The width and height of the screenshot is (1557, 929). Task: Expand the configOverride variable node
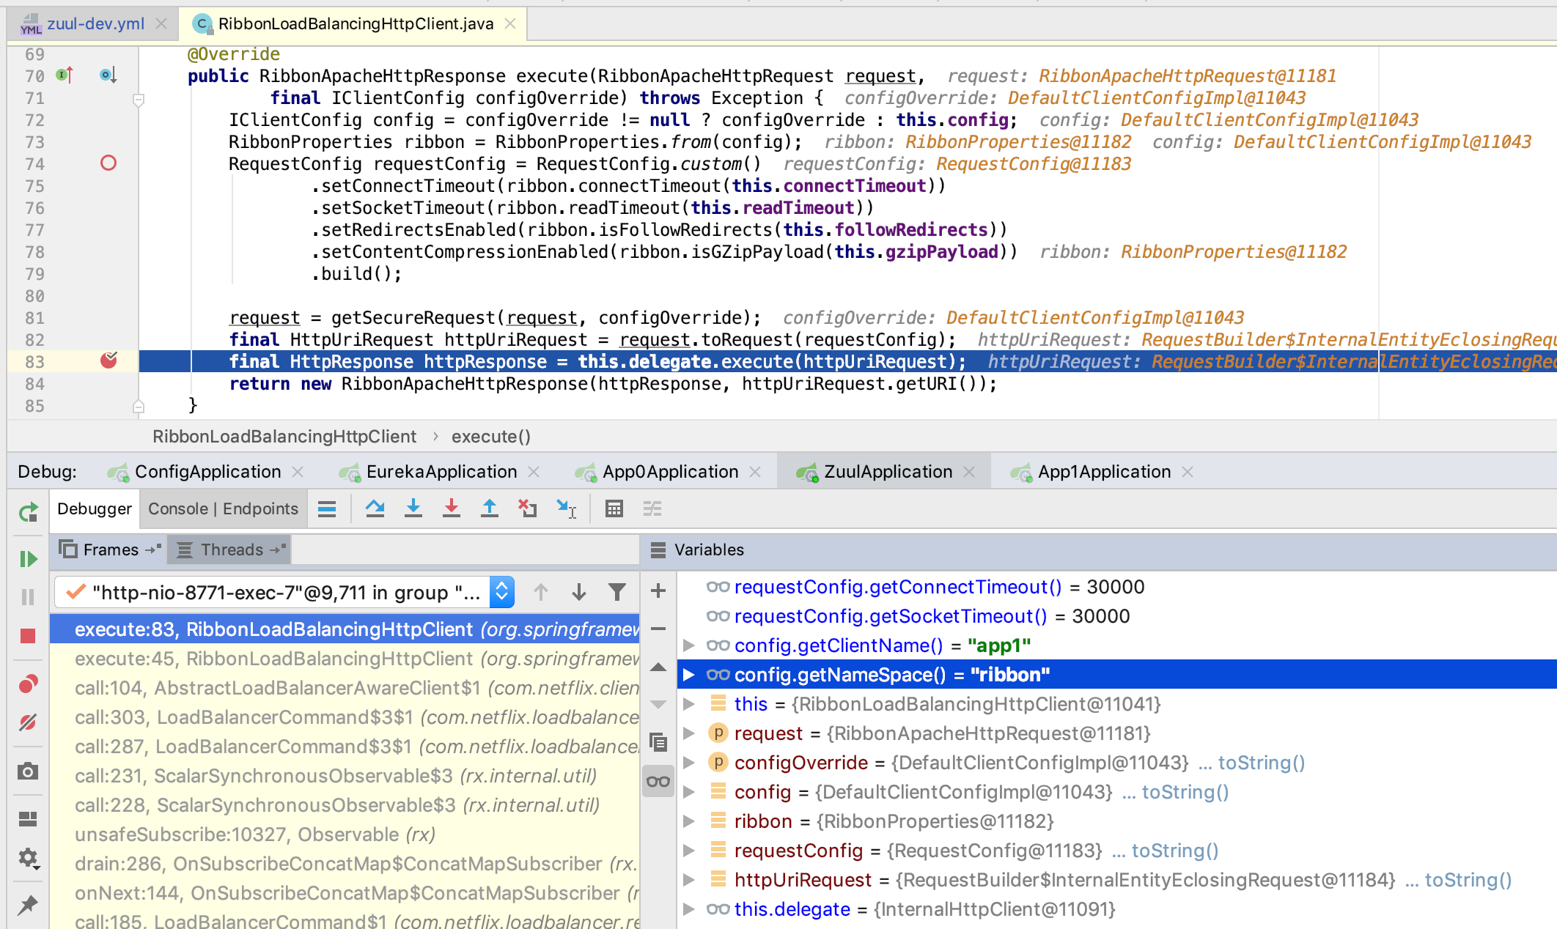(x=688, y=763)
